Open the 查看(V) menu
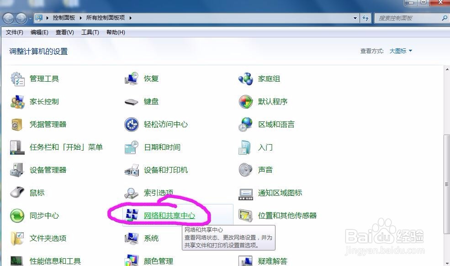Viewport: 450px width, 266px height. [x=64, y=32]
